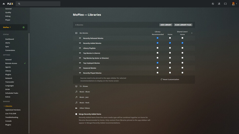The height and width of the screenshot is (134, 239).
Task: Expand the TV - Shows library
Action: [84, 86]
